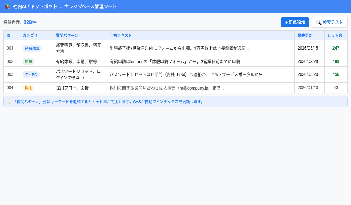Click hit count 247 cell
This screenshot has height=205, width=351.
point(336,48)
